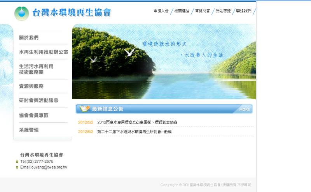
Task: Open news 2012再生水專用標章及衍生圖樣、標語創意競賽
Action: coord(137,122)
